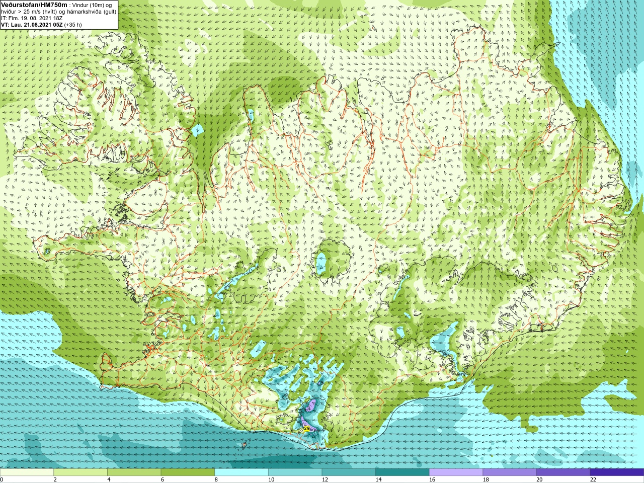Click the 'VT: Lau. 21.08.2021 05Z' valid time text

[32, 25]
